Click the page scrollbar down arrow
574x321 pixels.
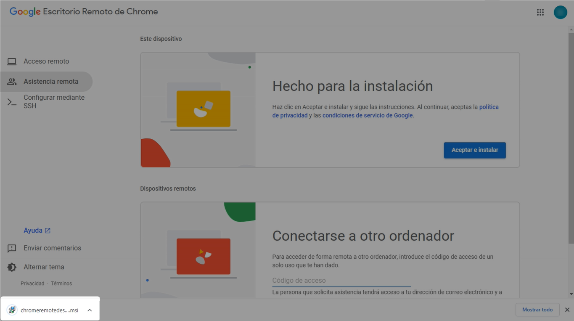click(571, 294)
